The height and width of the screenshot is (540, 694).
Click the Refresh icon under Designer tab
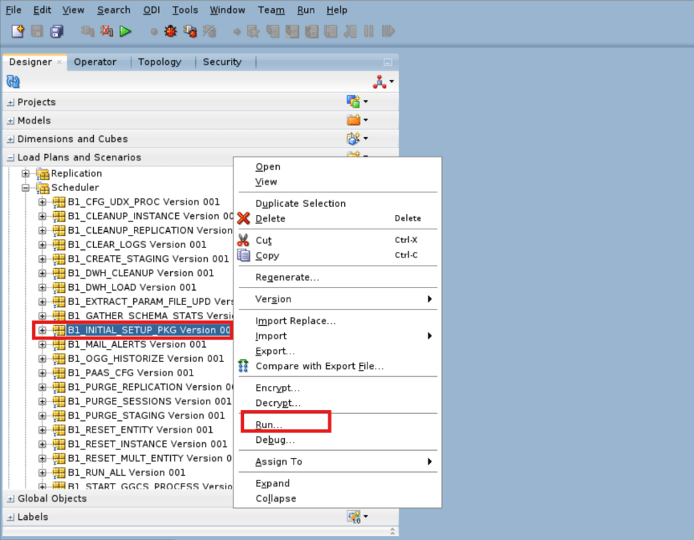pos(14,82)
